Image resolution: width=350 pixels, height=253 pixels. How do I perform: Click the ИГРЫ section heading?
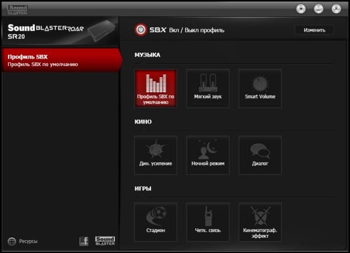click(x=143, y=189)
